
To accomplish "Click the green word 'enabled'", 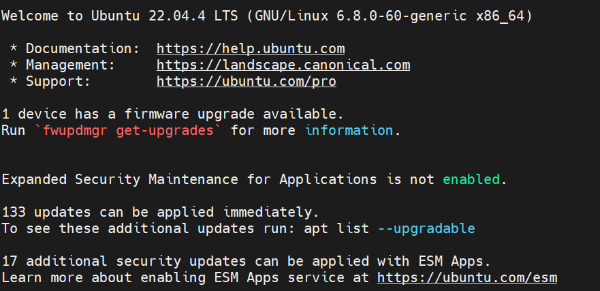I will click(x=471, y=180).
